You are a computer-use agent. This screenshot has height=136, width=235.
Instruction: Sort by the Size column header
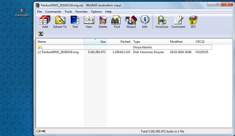coord(95,42)
